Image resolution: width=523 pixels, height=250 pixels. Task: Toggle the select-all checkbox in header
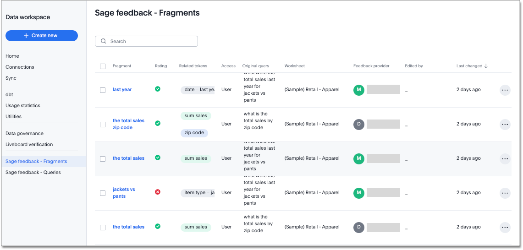[103, 66]
